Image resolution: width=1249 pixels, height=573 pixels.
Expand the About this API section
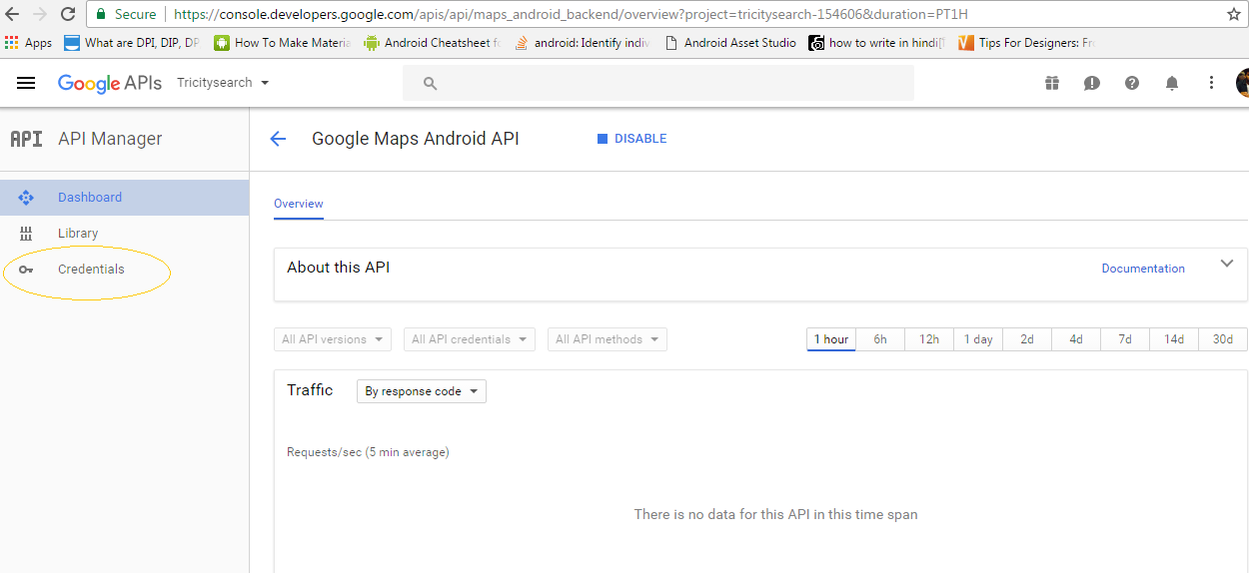pyautogui.click(x=1227, y=265)
